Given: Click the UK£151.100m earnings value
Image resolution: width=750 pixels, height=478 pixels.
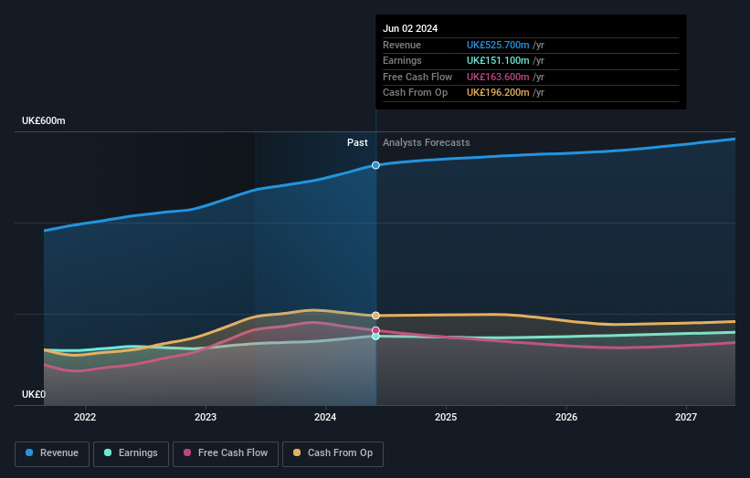Looking at the screenshot, I should tap(498, 60).
